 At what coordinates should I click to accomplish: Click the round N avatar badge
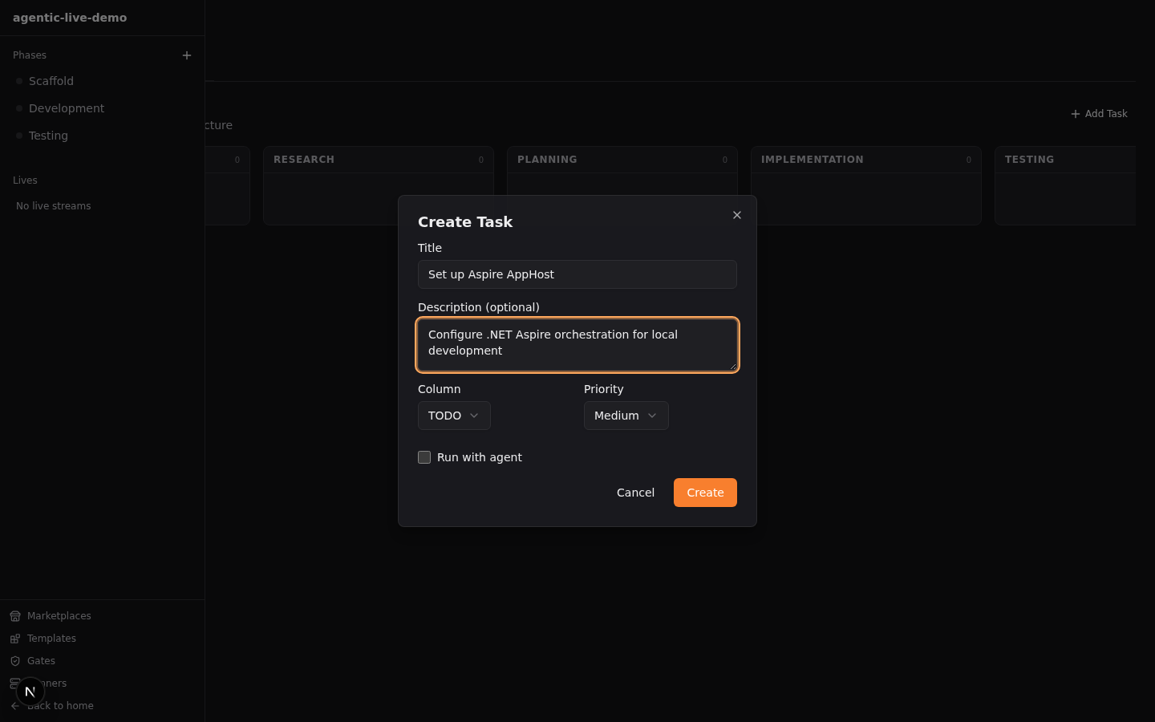pos(30,691)
